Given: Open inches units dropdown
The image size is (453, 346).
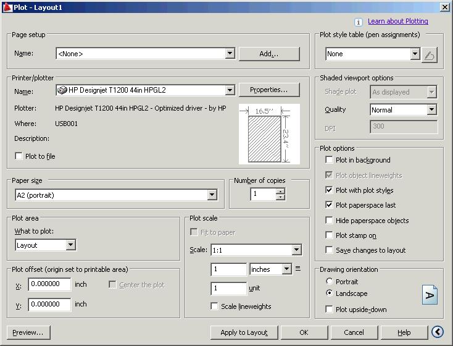Looking at the screenshot, I should [286, 269].
